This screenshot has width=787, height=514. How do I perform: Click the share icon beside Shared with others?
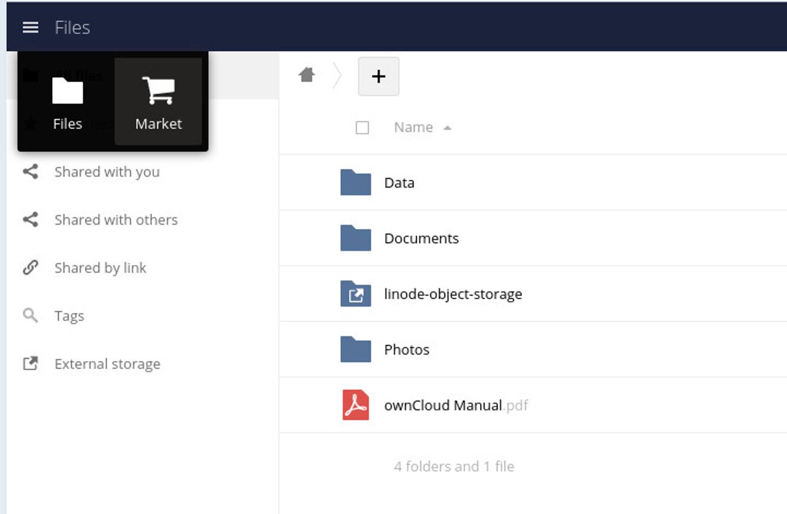click(30, 219)
